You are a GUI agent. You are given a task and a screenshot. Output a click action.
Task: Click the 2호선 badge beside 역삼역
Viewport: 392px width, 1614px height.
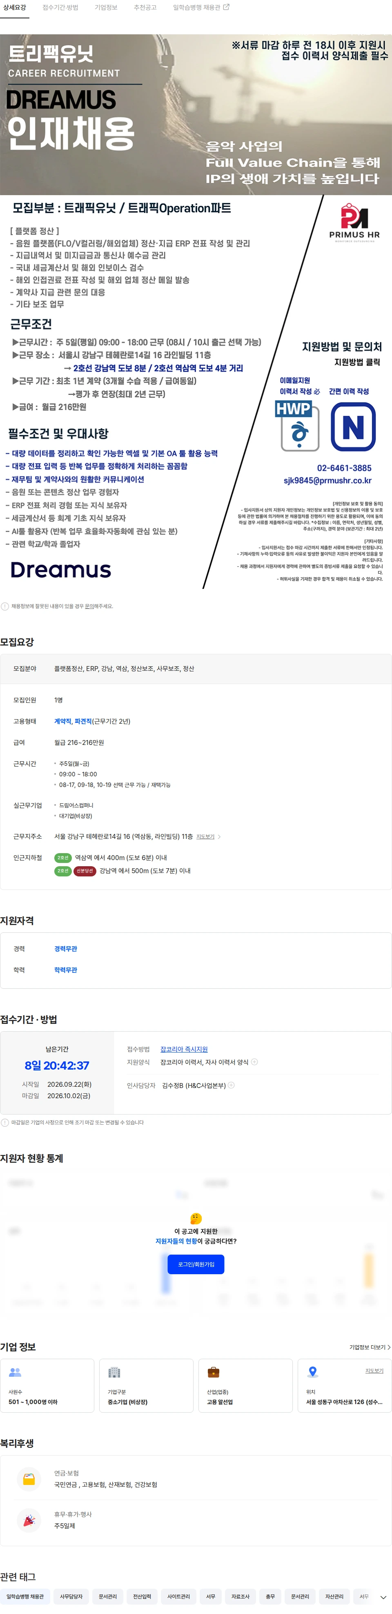62,858
